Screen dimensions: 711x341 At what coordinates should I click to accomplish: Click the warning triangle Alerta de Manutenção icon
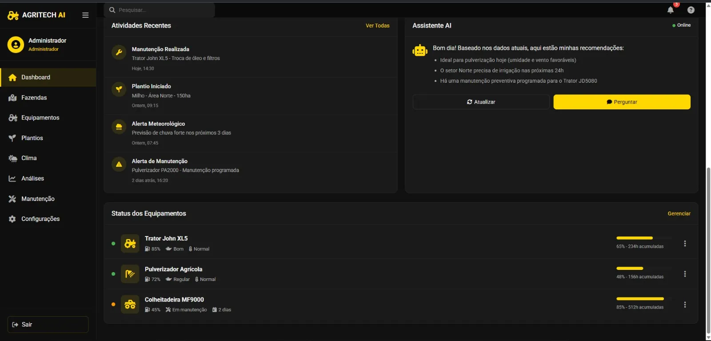tap(119, 164)
